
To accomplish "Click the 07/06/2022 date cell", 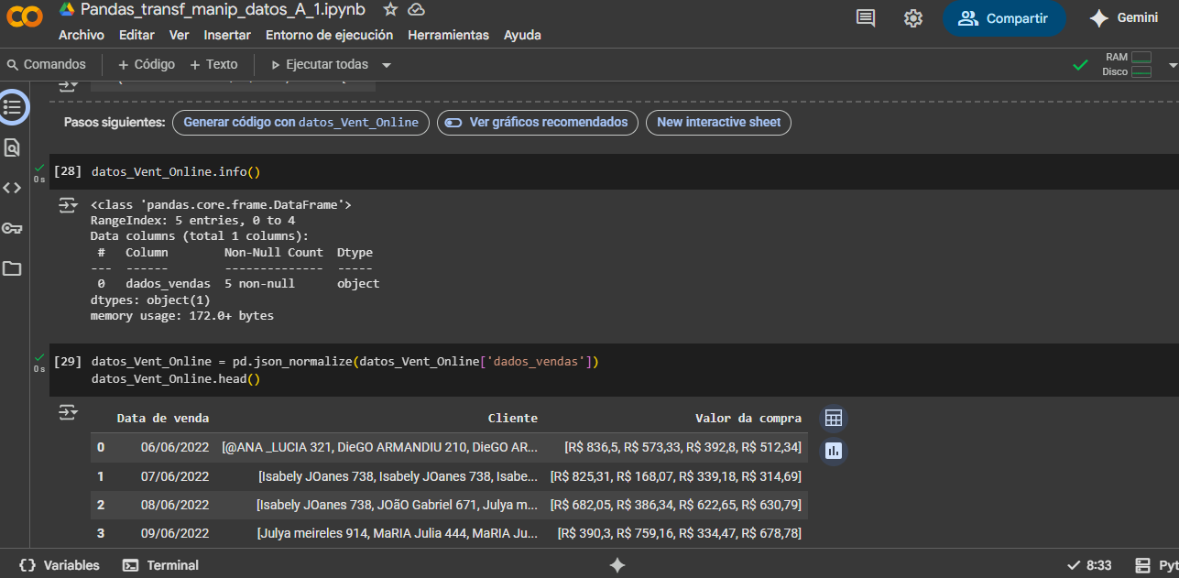I will (x=175, y=476).
